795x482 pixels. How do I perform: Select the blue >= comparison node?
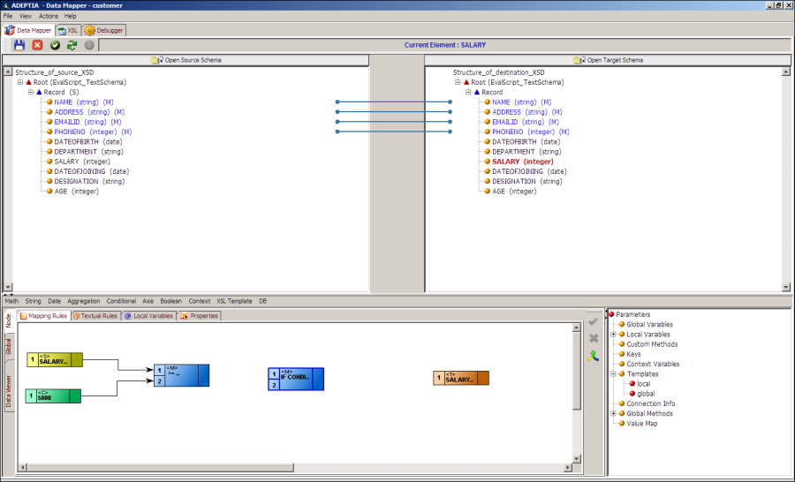click(181, 375)
